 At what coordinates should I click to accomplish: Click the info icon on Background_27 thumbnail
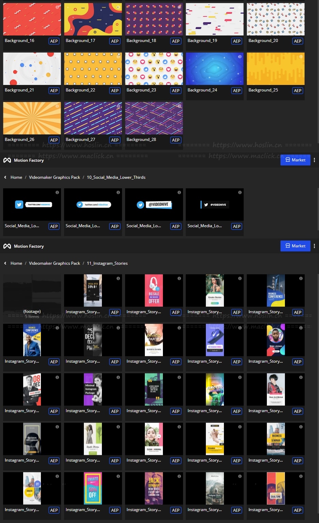point(118,106)
